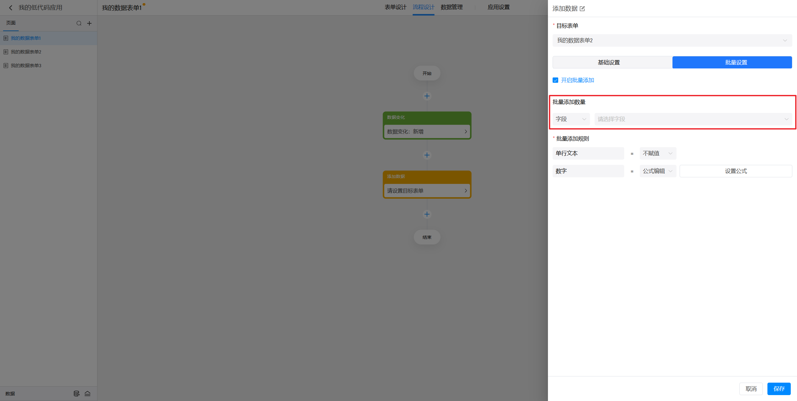Click the edit icon next to 添加数据 title
Viewport: 797px width, 401px height.
(x=582, y=9)
